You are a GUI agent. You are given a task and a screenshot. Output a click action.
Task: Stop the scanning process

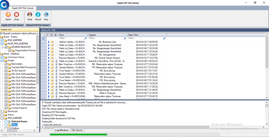(16, 14)
